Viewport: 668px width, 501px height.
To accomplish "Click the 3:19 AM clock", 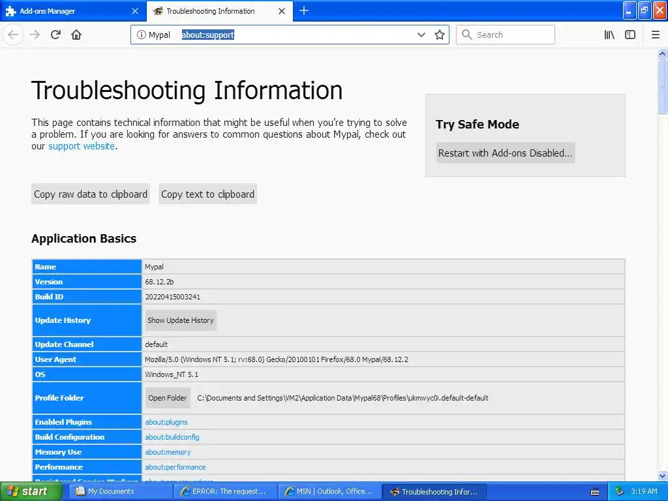I will coord(644,492).
